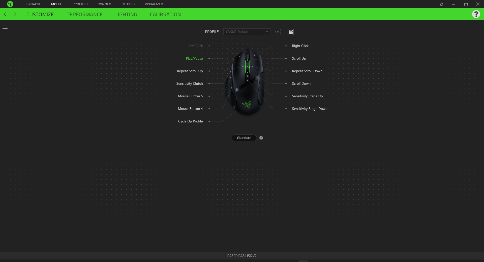Screen dimensions: 484x262
Task: Open profile options three-dots button
Action: click(x=277, y=32)
